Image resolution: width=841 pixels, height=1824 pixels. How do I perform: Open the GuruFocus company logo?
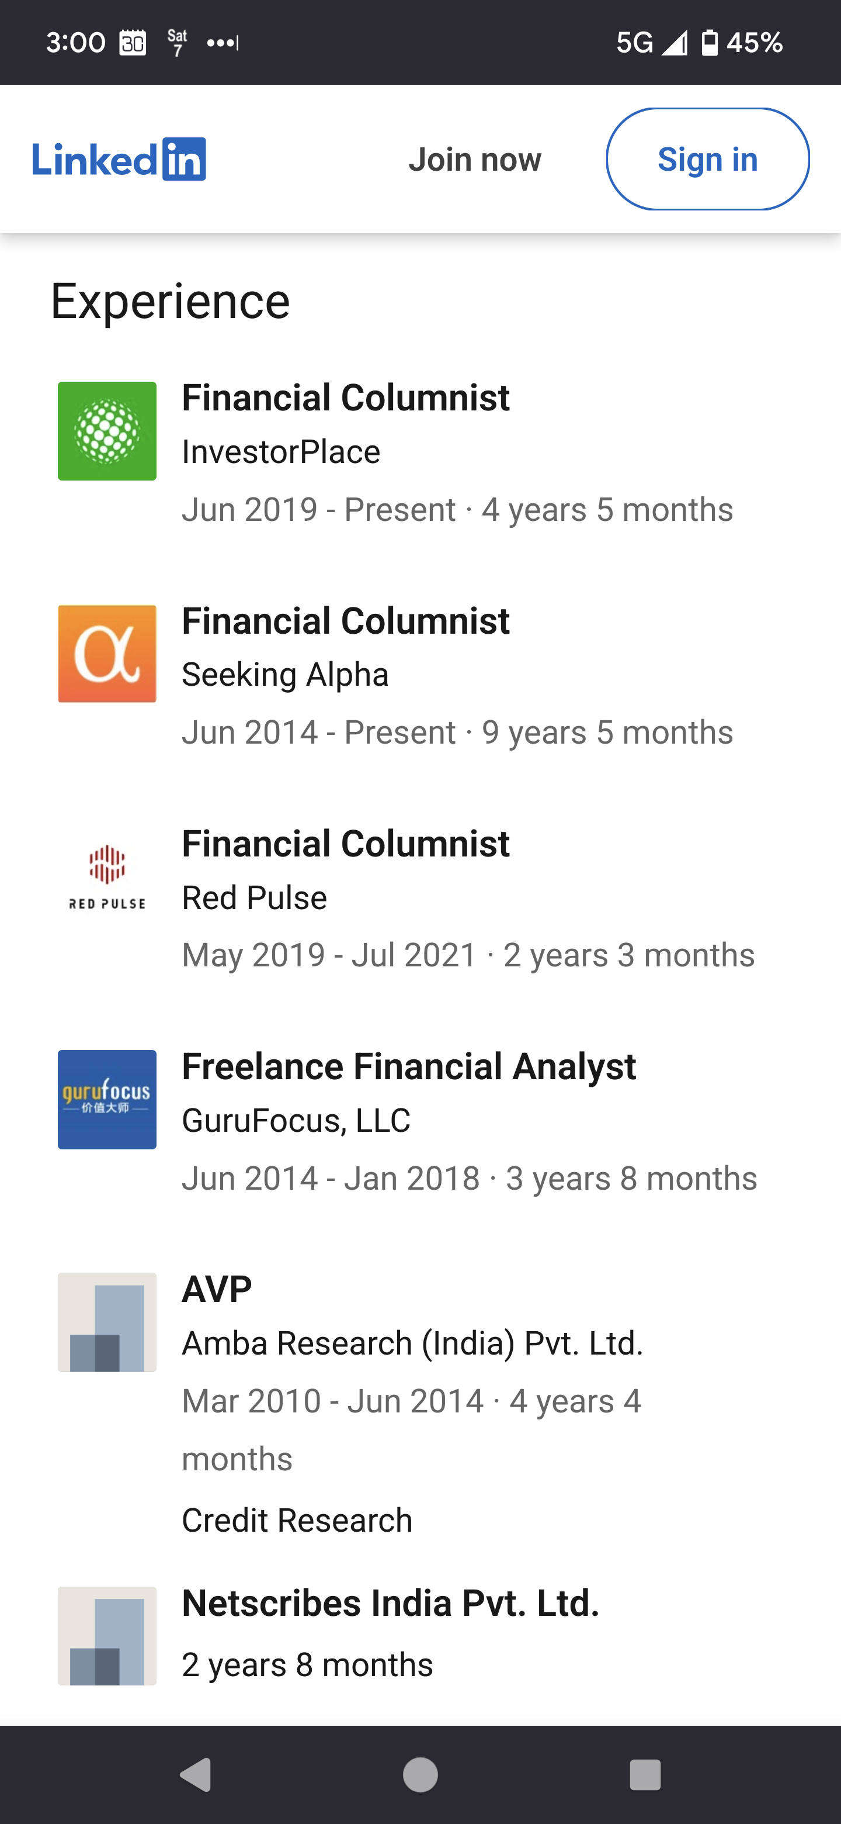(x=107, y=1099)
